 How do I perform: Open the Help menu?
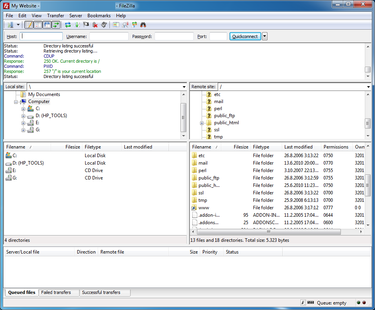121,16
